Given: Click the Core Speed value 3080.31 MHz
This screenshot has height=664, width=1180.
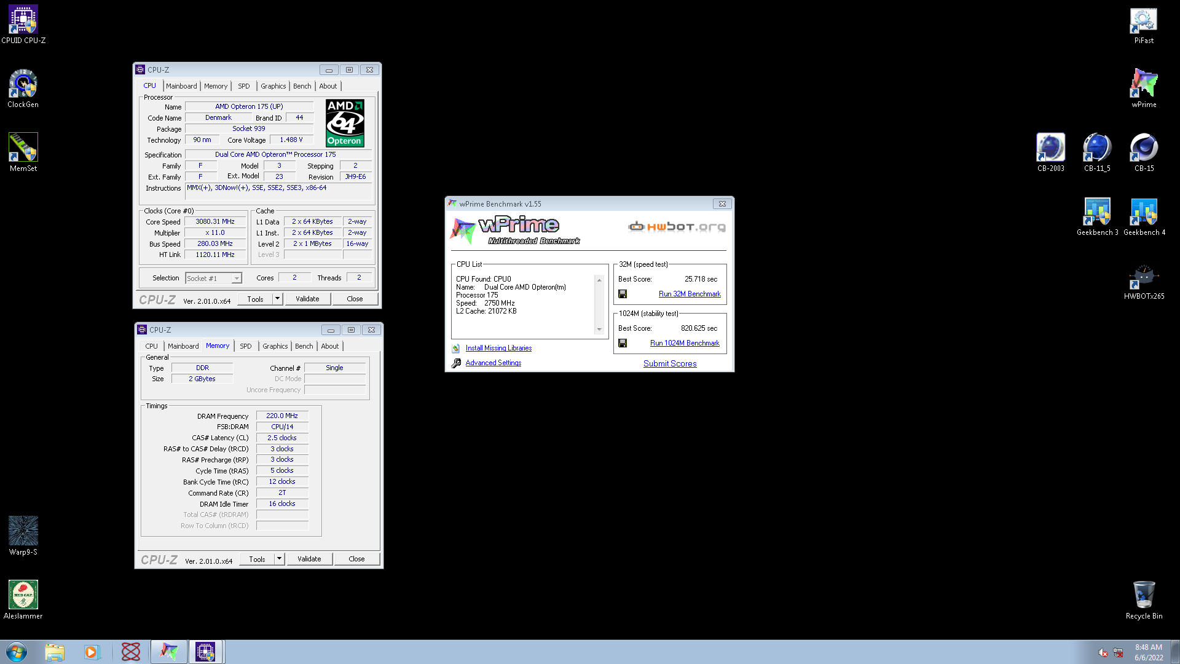Looking at the screenshot, I should point(215,221).
